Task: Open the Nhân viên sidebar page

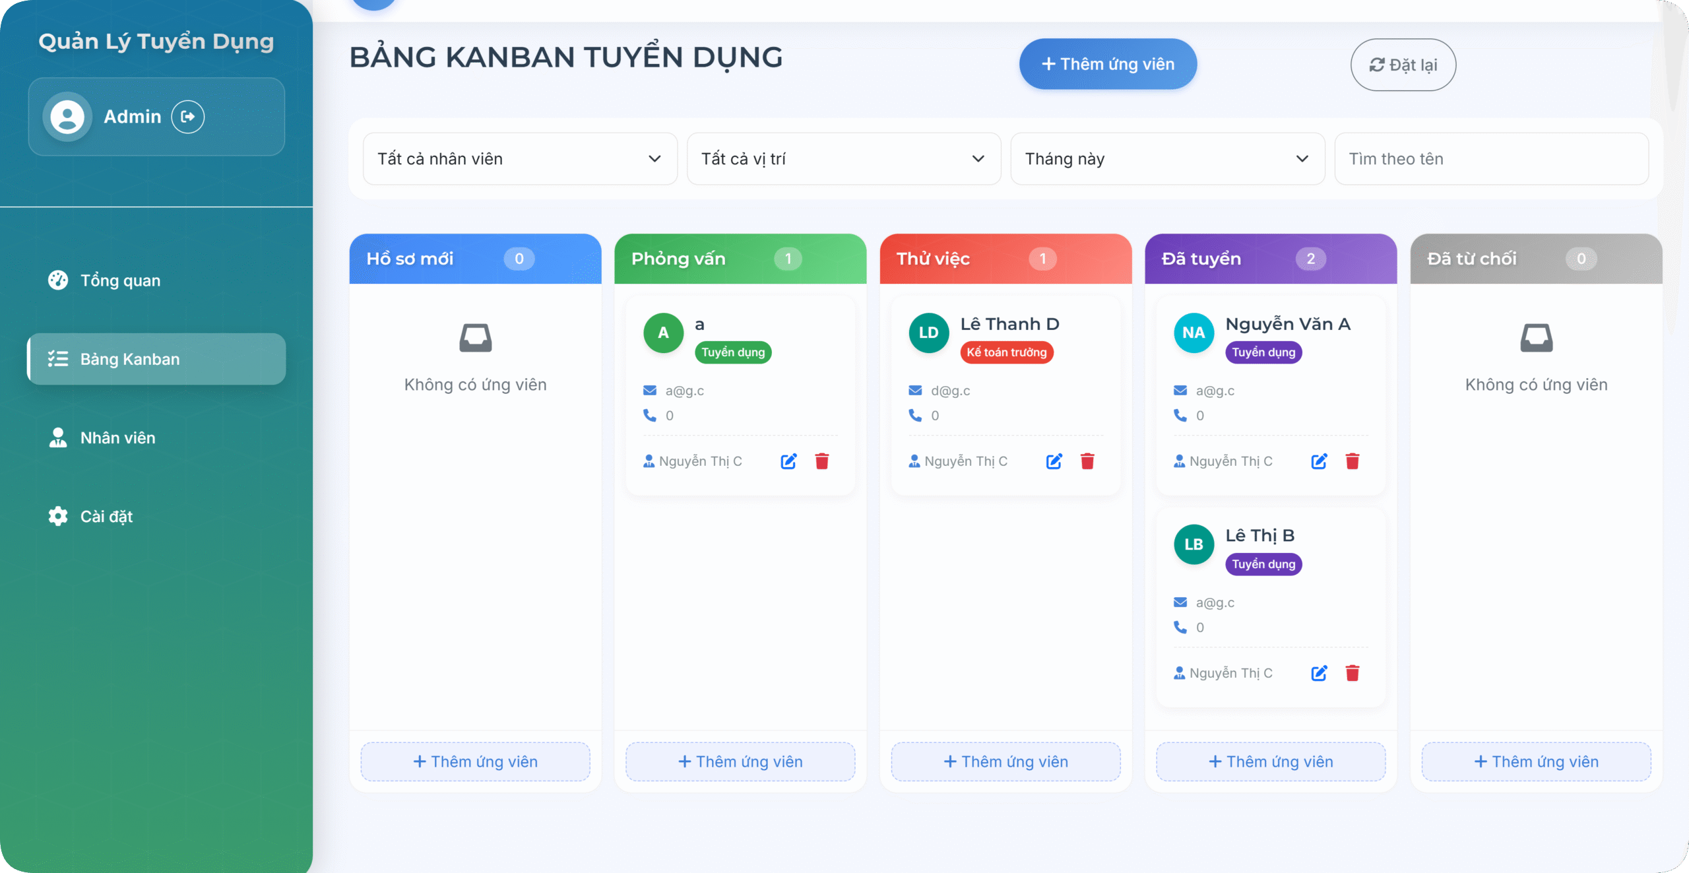Action: click(117, 437)
